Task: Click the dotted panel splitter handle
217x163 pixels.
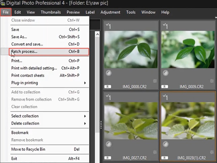Action: (x=101, y=125)
